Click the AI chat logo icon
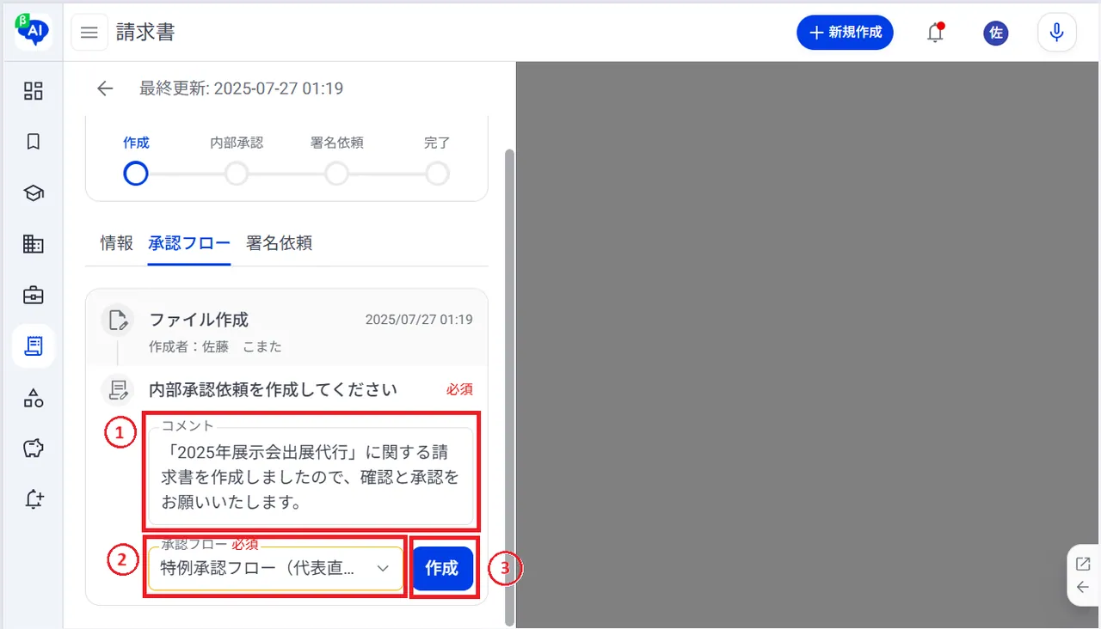The image size is (1101, 629). pyautogui.click(x=34, y=32)
